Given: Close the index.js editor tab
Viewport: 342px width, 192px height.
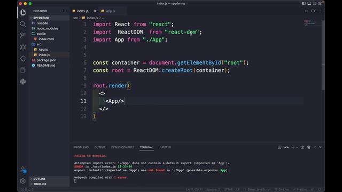Looking at the screenshot, I should coord(95,11).
